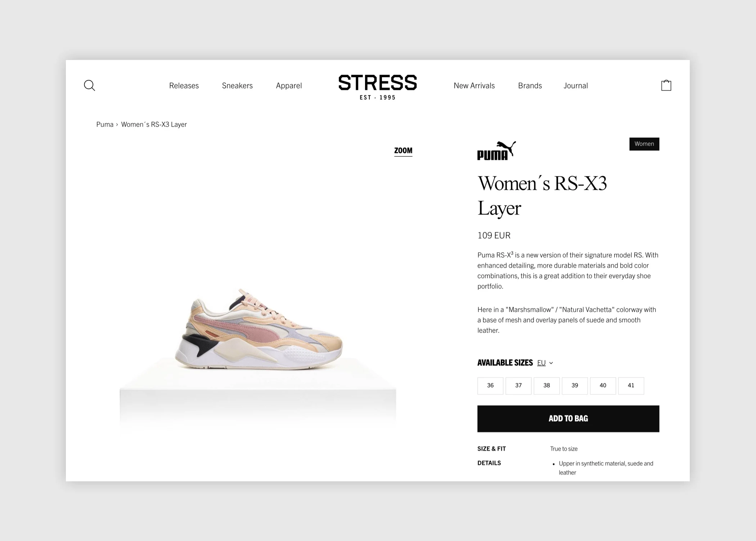Open the search magnifier icon

(89, 86)
